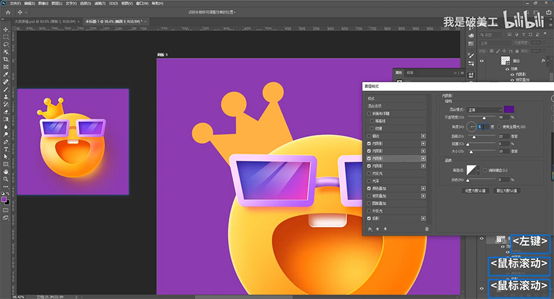Open the 混合模式 blend mode dropdown

pyautogui.click(x=483, y=110)
